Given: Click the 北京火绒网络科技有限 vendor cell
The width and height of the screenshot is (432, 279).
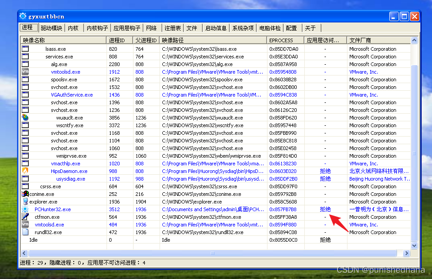Looking at the screenshot, I should coord(379,171).
